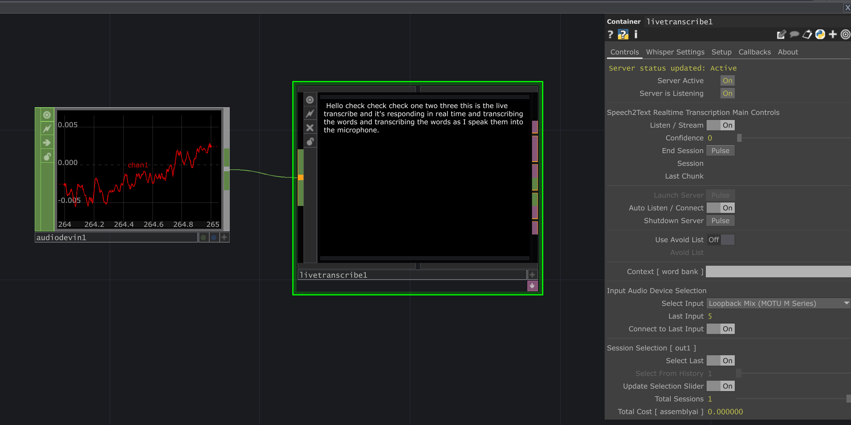
Task: Click the Last Chunk parameter label
Action: point(684,176)
